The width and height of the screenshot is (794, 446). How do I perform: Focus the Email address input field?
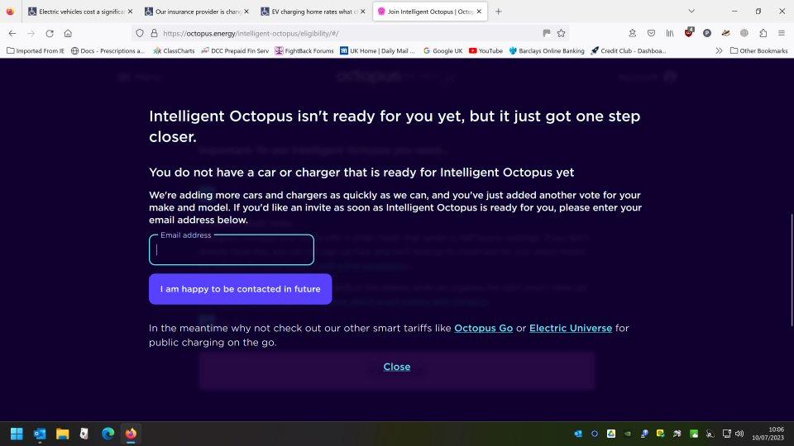coord(232,250)
